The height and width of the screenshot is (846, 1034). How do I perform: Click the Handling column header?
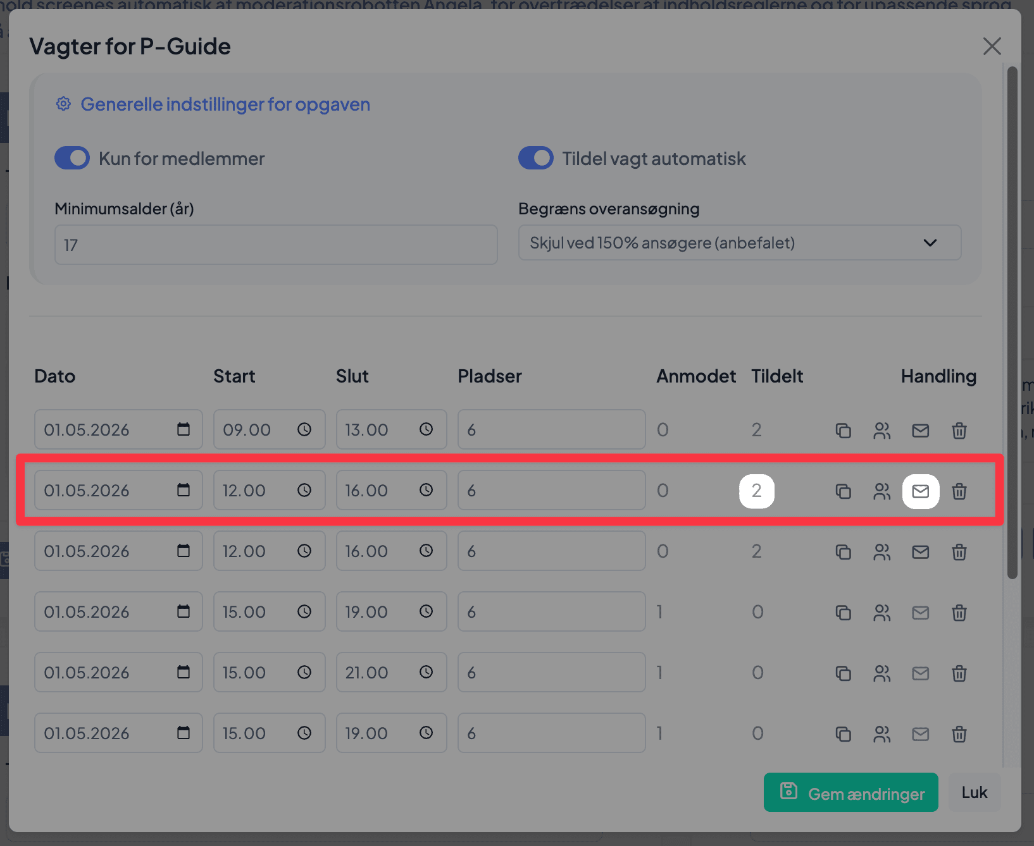[938, 376]
